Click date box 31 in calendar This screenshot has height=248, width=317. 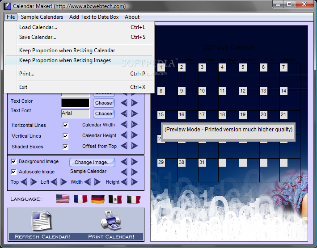[x=202, y=163]
